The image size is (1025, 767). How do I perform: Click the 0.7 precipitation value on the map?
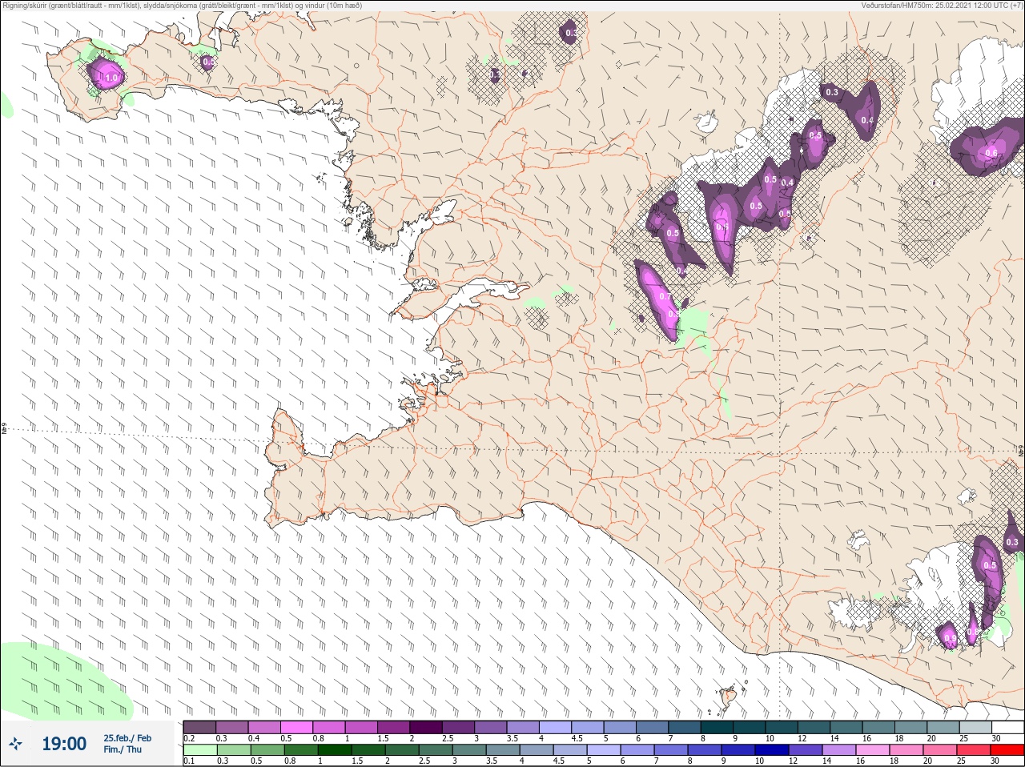(665, 296)
